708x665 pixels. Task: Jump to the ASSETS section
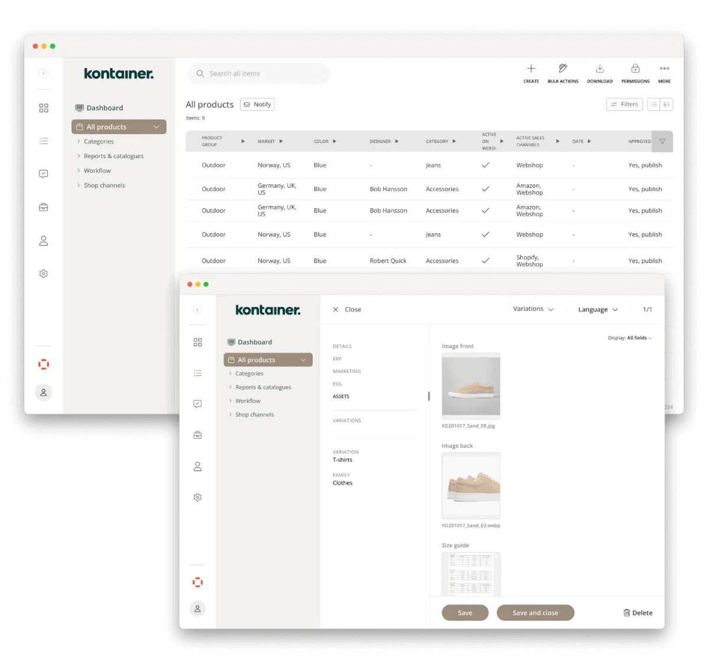(341, 397)
